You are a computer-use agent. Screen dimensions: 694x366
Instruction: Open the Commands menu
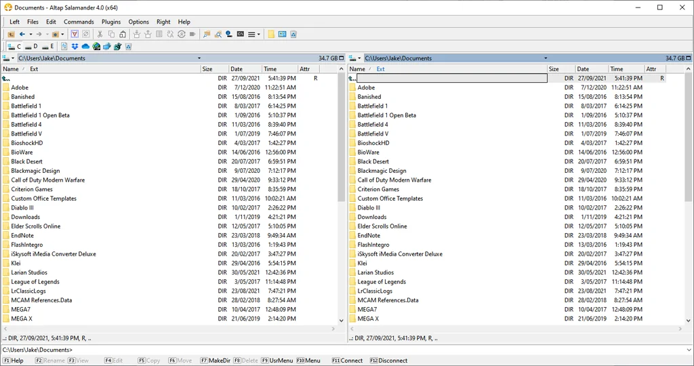tap(79, 22)
